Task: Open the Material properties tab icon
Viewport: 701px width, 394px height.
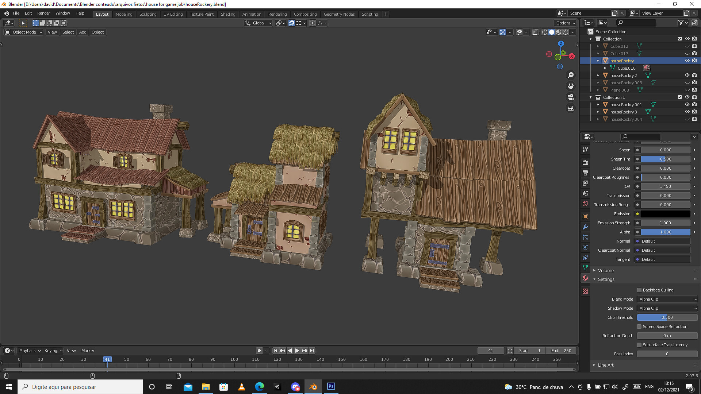Action: coord(585,278)
